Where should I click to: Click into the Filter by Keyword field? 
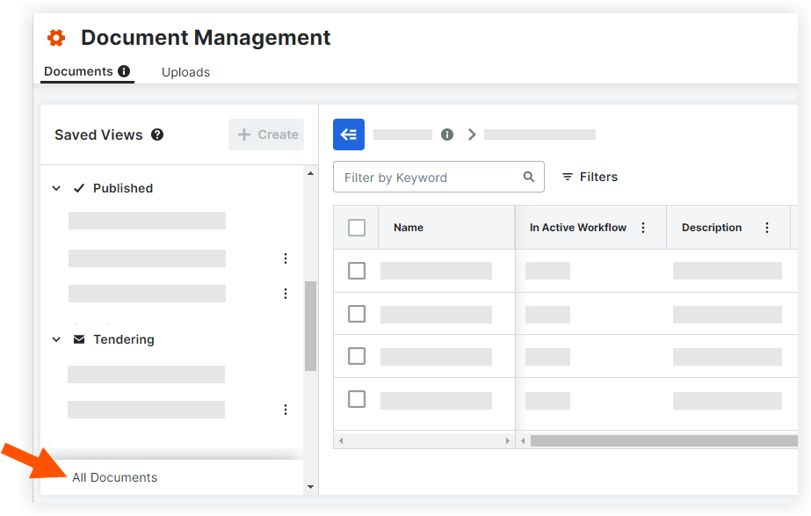pos(426,177)
